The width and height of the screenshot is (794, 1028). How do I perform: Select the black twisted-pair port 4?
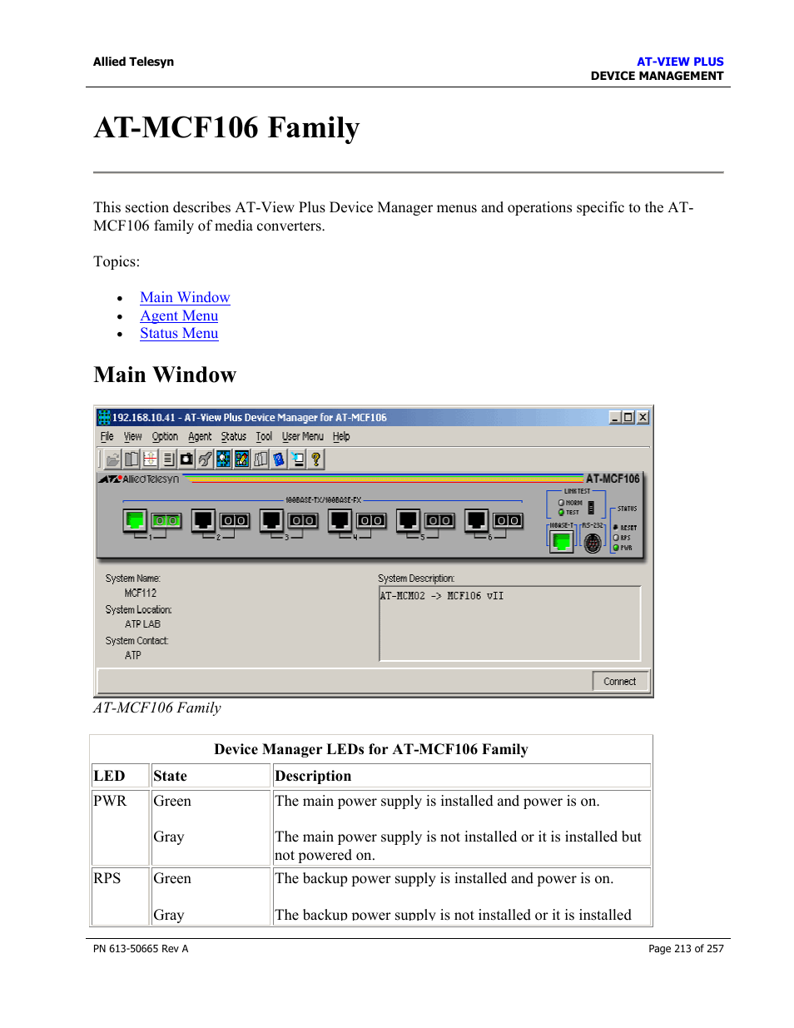coord(340,521)
